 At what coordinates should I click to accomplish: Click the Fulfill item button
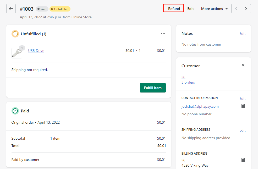click(153, 88)
